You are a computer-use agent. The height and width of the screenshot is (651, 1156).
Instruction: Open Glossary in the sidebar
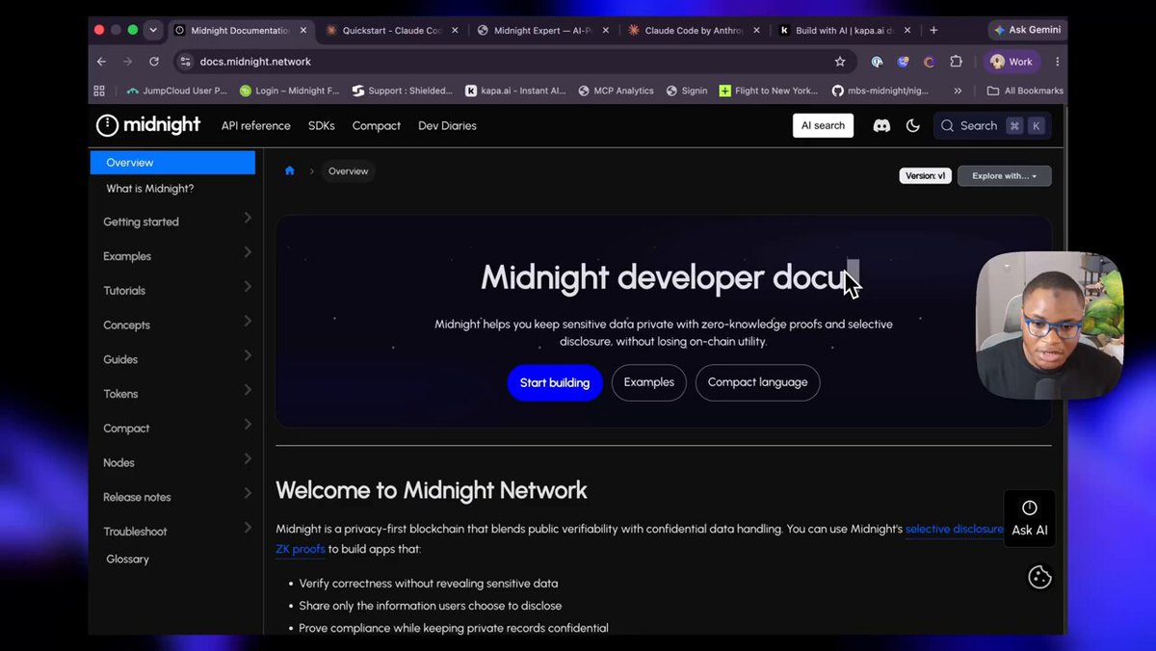127,559
